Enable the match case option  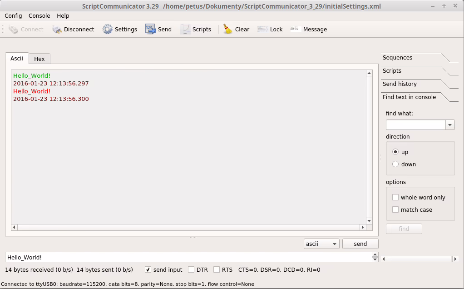(x=395, y=210)
